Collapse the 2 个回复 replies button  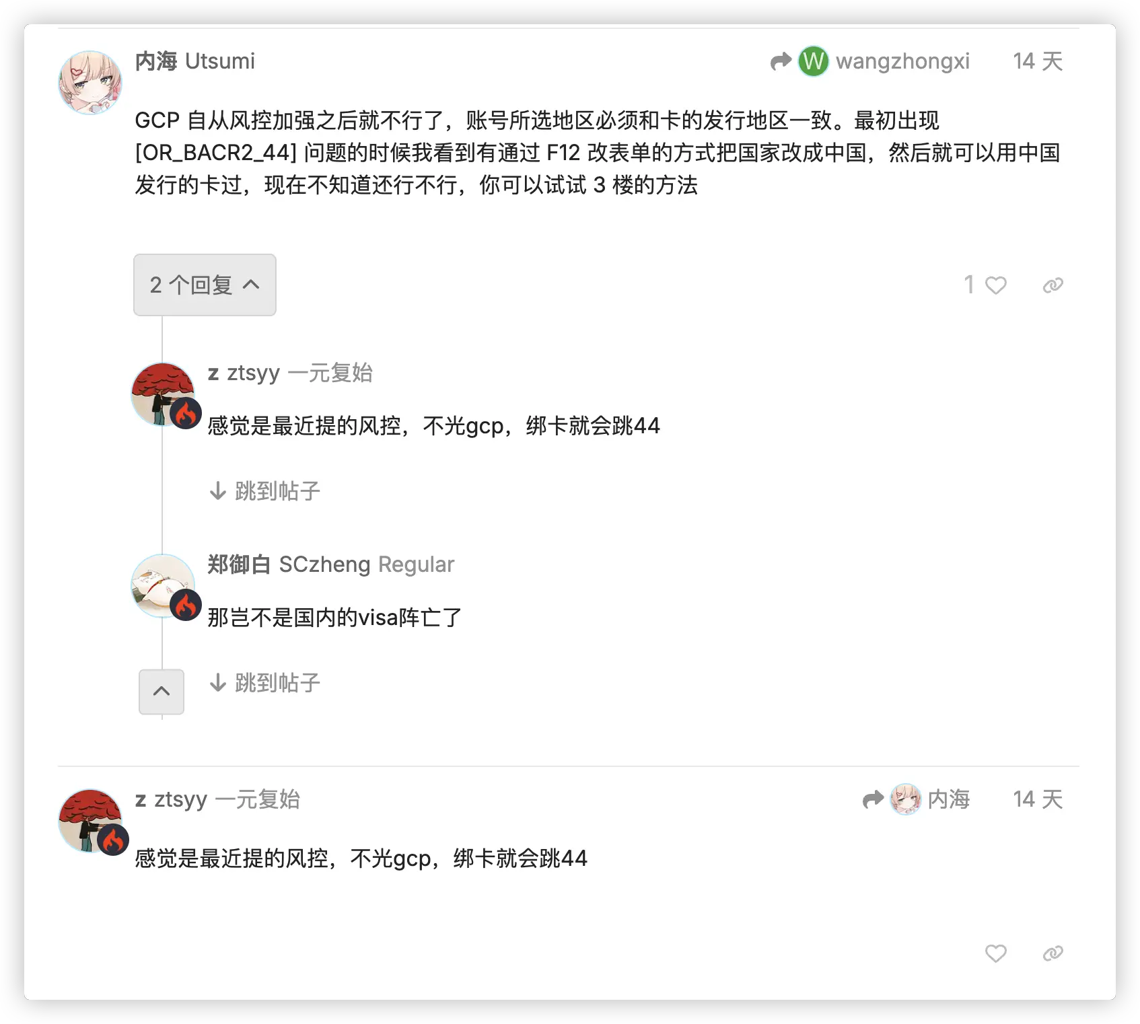click(x=205, y=285)
